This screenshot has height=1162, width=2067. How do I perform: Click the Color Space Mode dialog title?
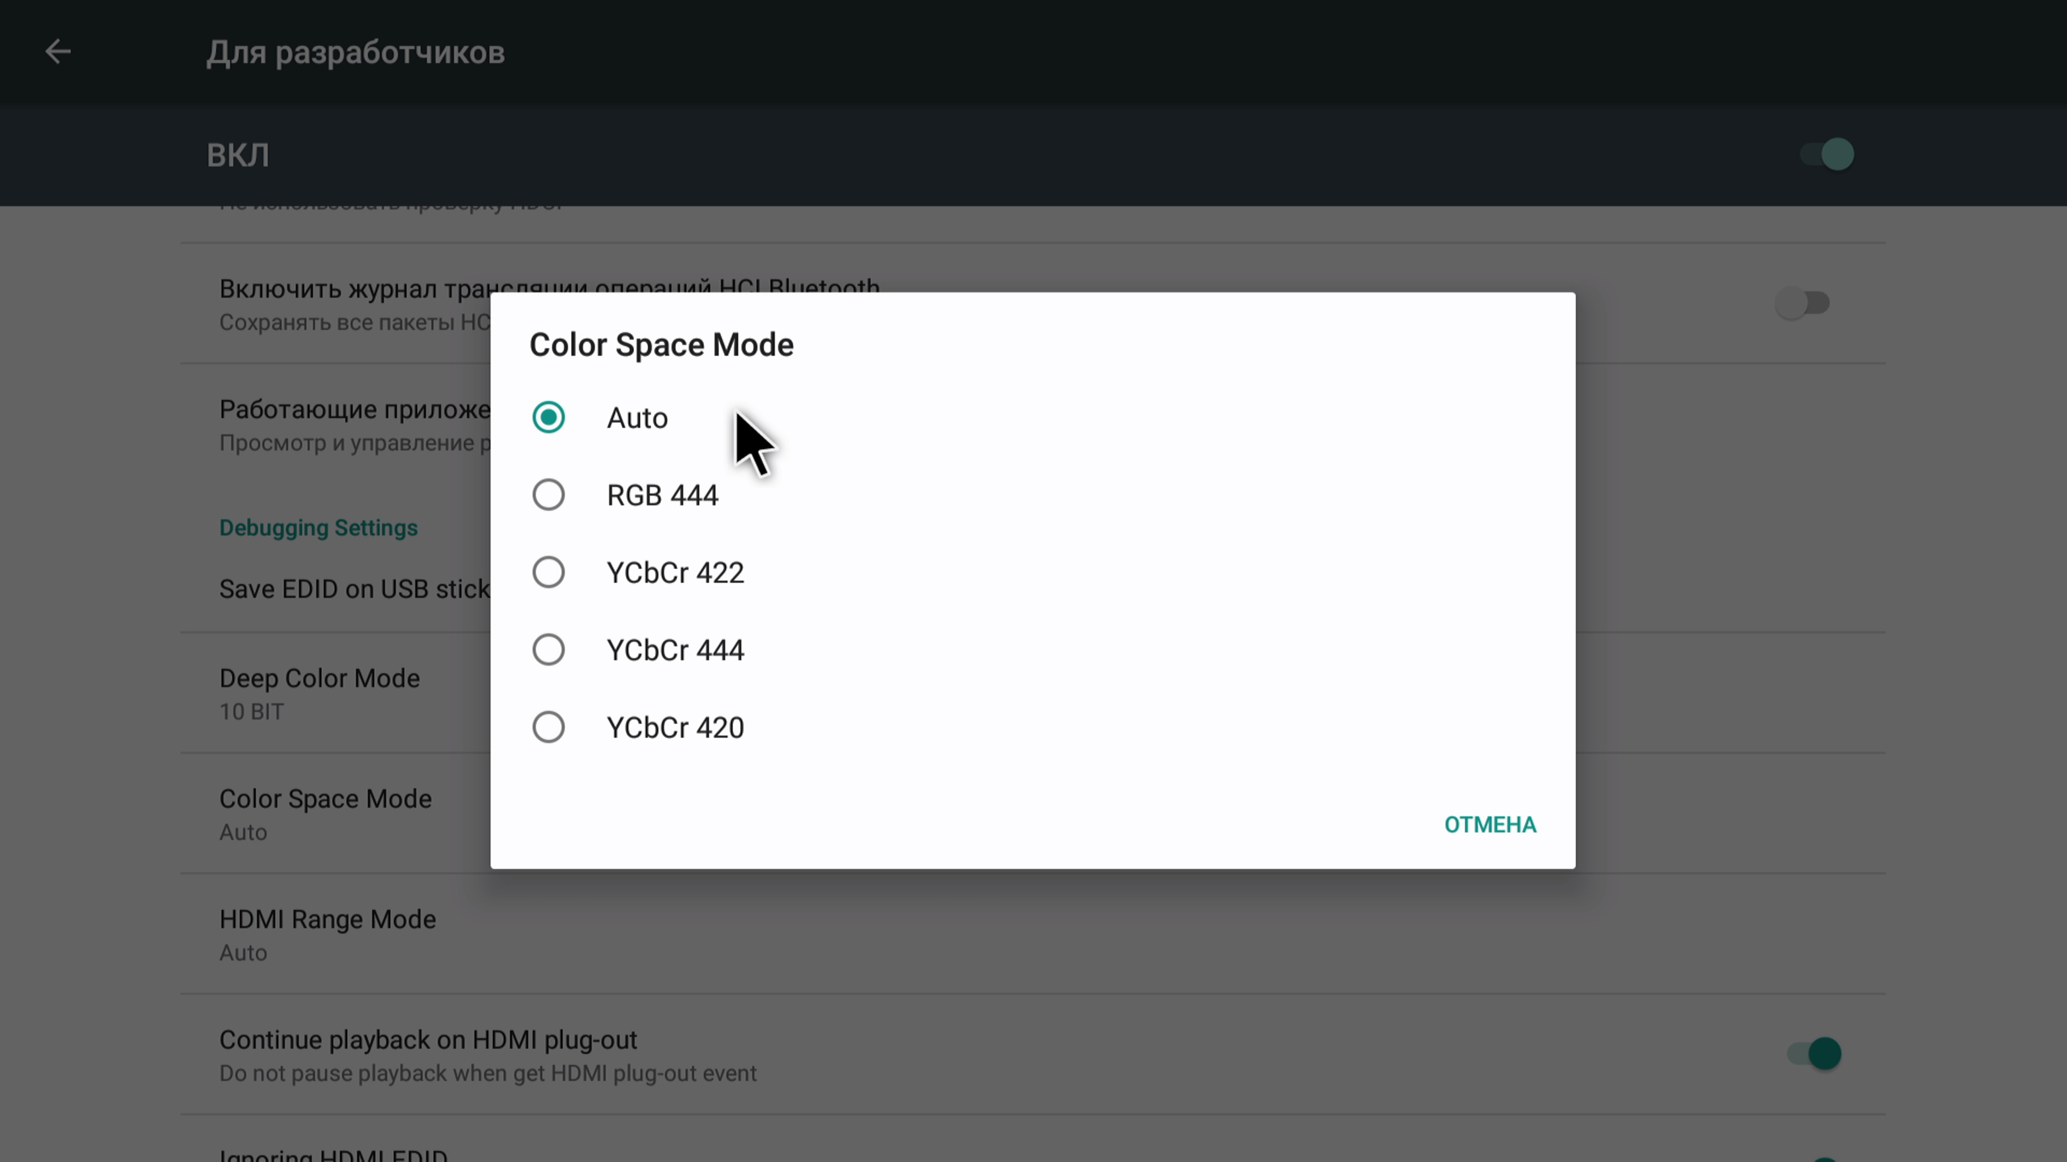coord(661,345)
